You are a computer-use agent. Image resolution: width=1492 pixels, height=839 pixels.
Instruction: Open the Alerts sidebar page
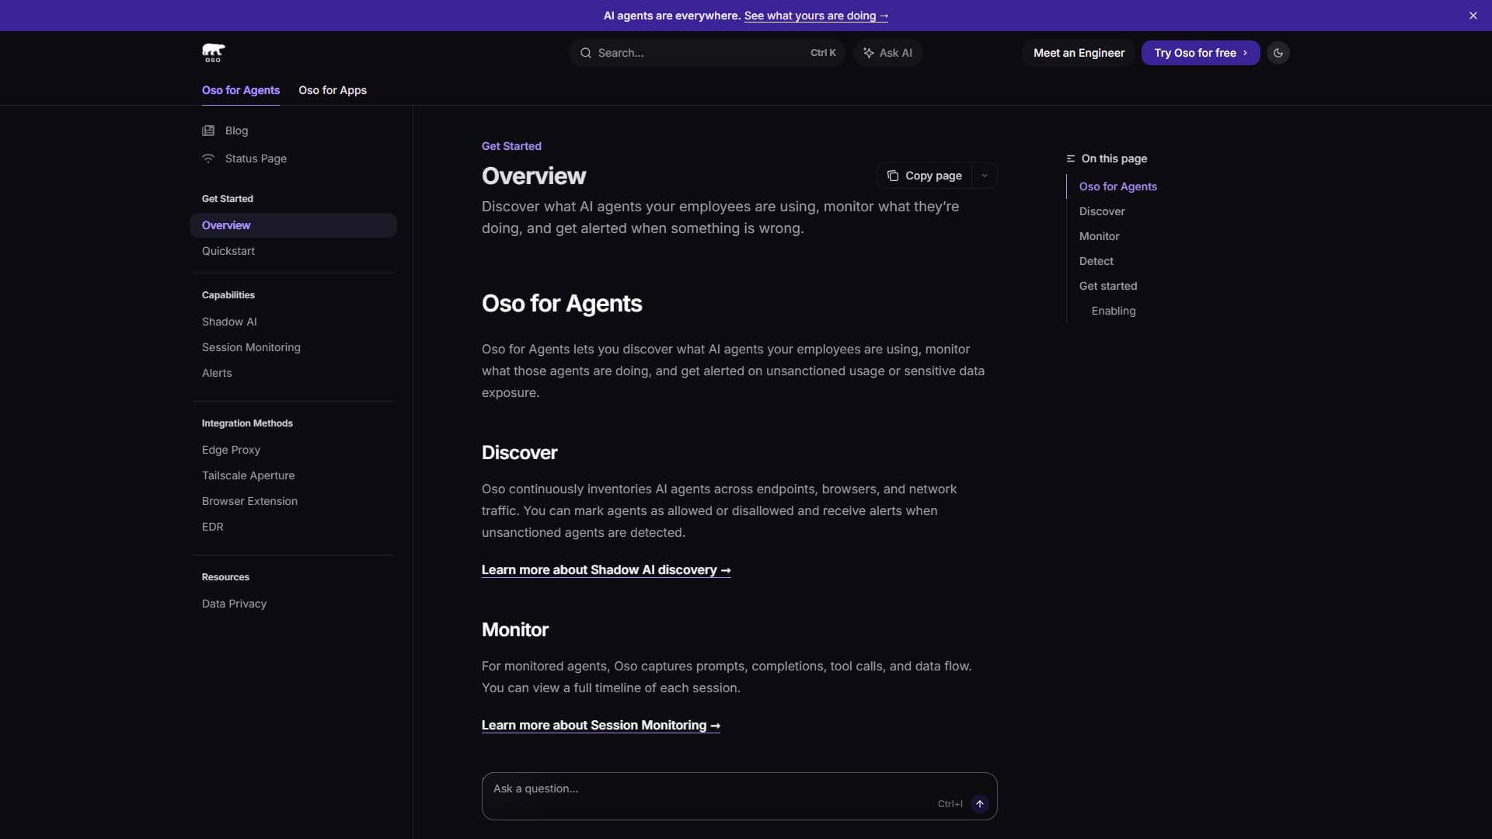tap(293, 373)
